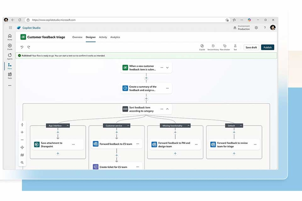
Task: Start a Test run
Action: (x=235, y=47)
